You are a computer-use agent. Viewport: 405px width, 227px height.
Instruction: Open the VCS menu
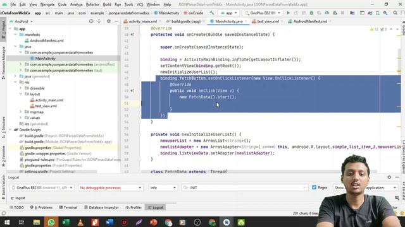click(x=140, y=4)
